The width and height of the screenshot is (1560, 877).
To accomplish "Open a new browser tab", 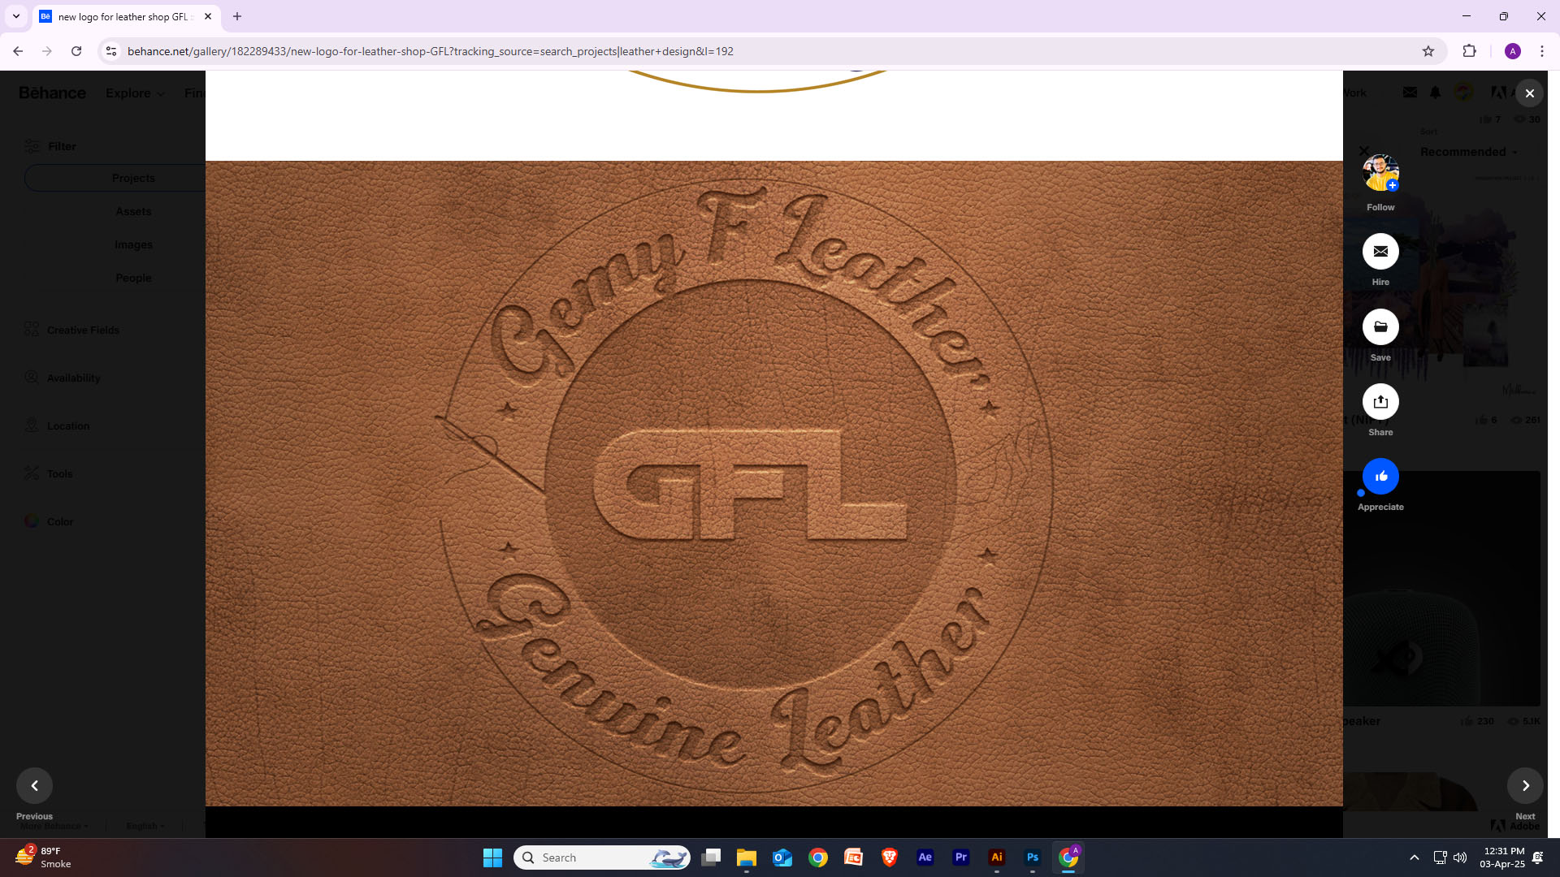I will pyautogui.click(x=237, y=16).
